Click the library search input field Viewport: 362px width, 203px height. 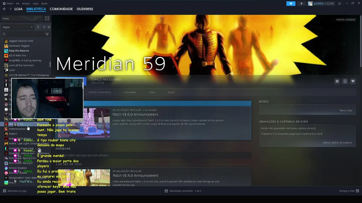(x=25, y=34)
